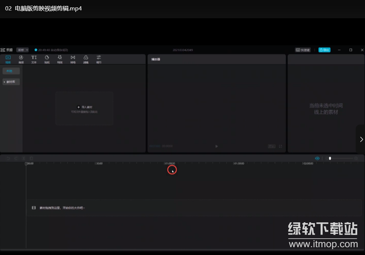Screen dimensions: 365x255
Task: Play the preview in the player
Action: pos(217,146)
